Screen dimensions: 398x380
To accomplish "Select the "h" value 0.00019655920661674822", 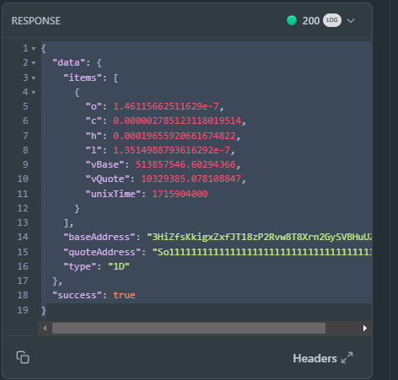I will pyautogui.click(x=175, y=136).
